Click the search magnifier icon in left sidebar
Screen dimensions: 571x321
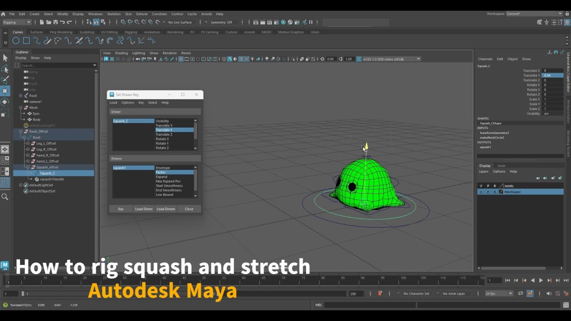5,197
